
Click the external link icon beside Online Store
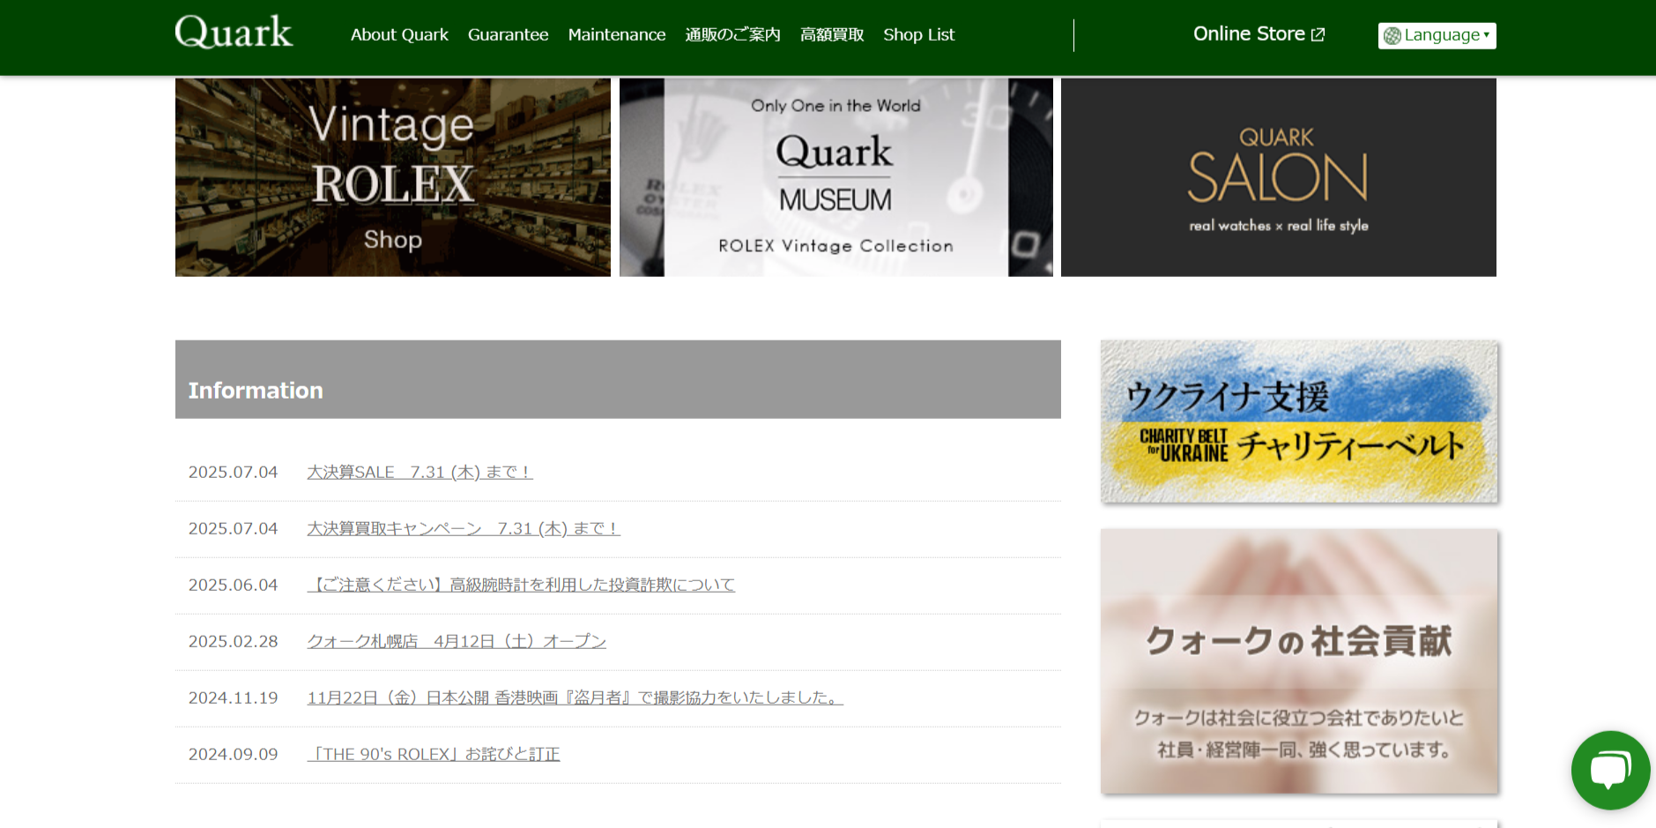pyautogui.click(x=1318, y=34)
